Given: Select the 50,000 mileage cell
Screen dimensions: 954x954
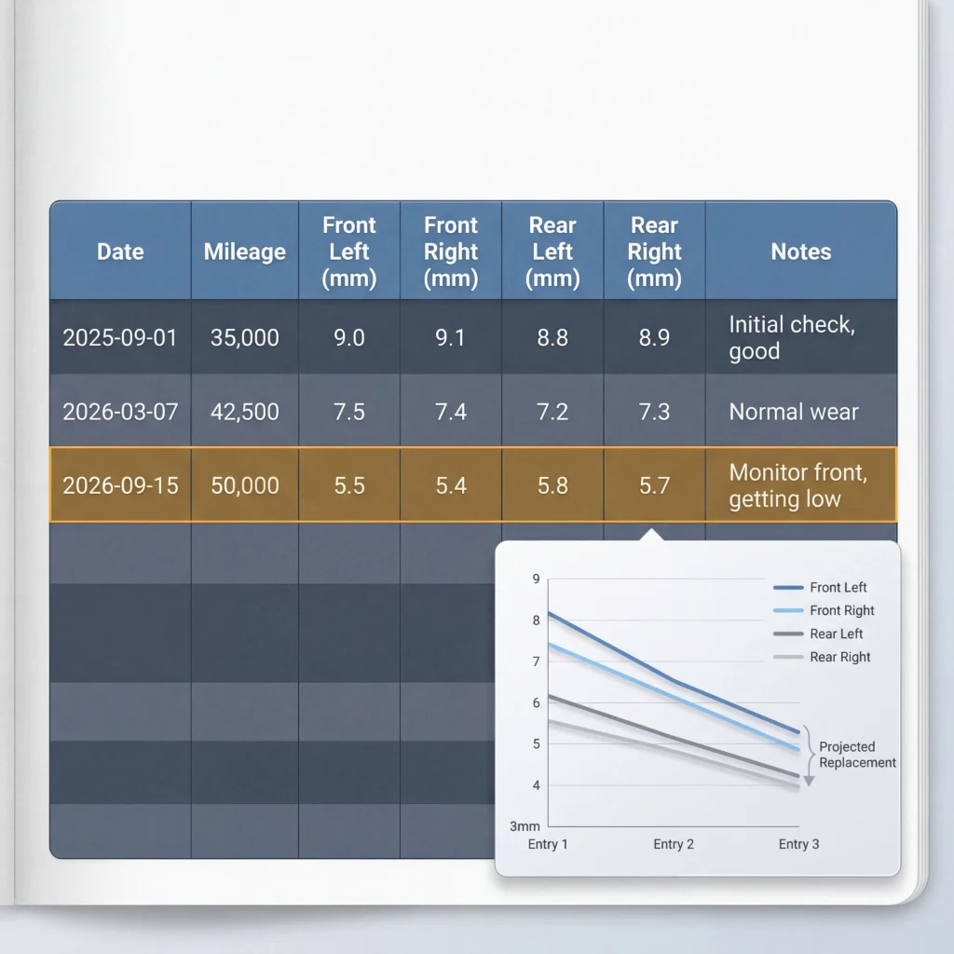Looking at the screenshot, I should [244, 484].
